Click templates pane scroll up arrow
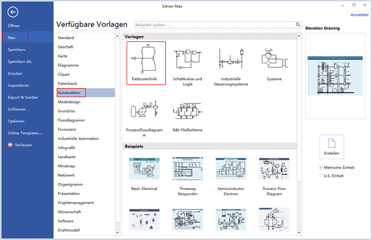This screenshot has height=240, width=372. 299,36
